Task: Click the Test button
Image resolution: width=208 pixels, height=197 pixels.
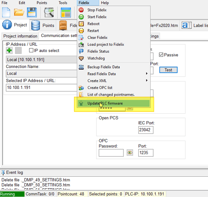Action: click(168, 70)
